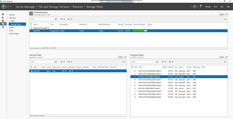Image resolution: width=233 pixels, height=119 pixels.
Task: Open Virtual Disks list options dropdown
Action: point(63,62)
